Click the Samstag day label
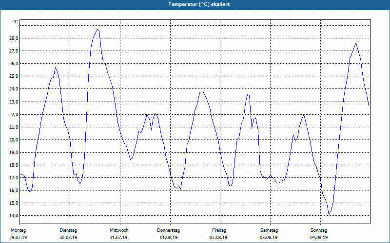Image resolution: width=390 pixels, height=243 pixels. (x=269, y=230)
